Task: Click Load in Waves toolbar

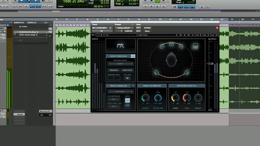Action: click(204, 35)
